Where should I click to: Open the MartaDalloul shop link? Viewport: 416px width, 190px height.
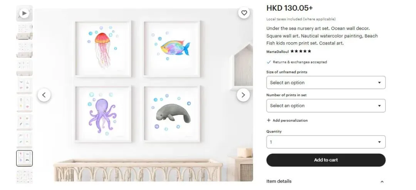pyautogui.click(x=277, y=51)
